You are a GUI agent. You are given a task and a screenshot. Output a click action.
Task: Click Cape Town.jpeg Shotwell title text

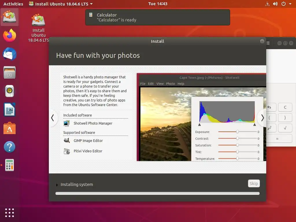coord(209,77)
